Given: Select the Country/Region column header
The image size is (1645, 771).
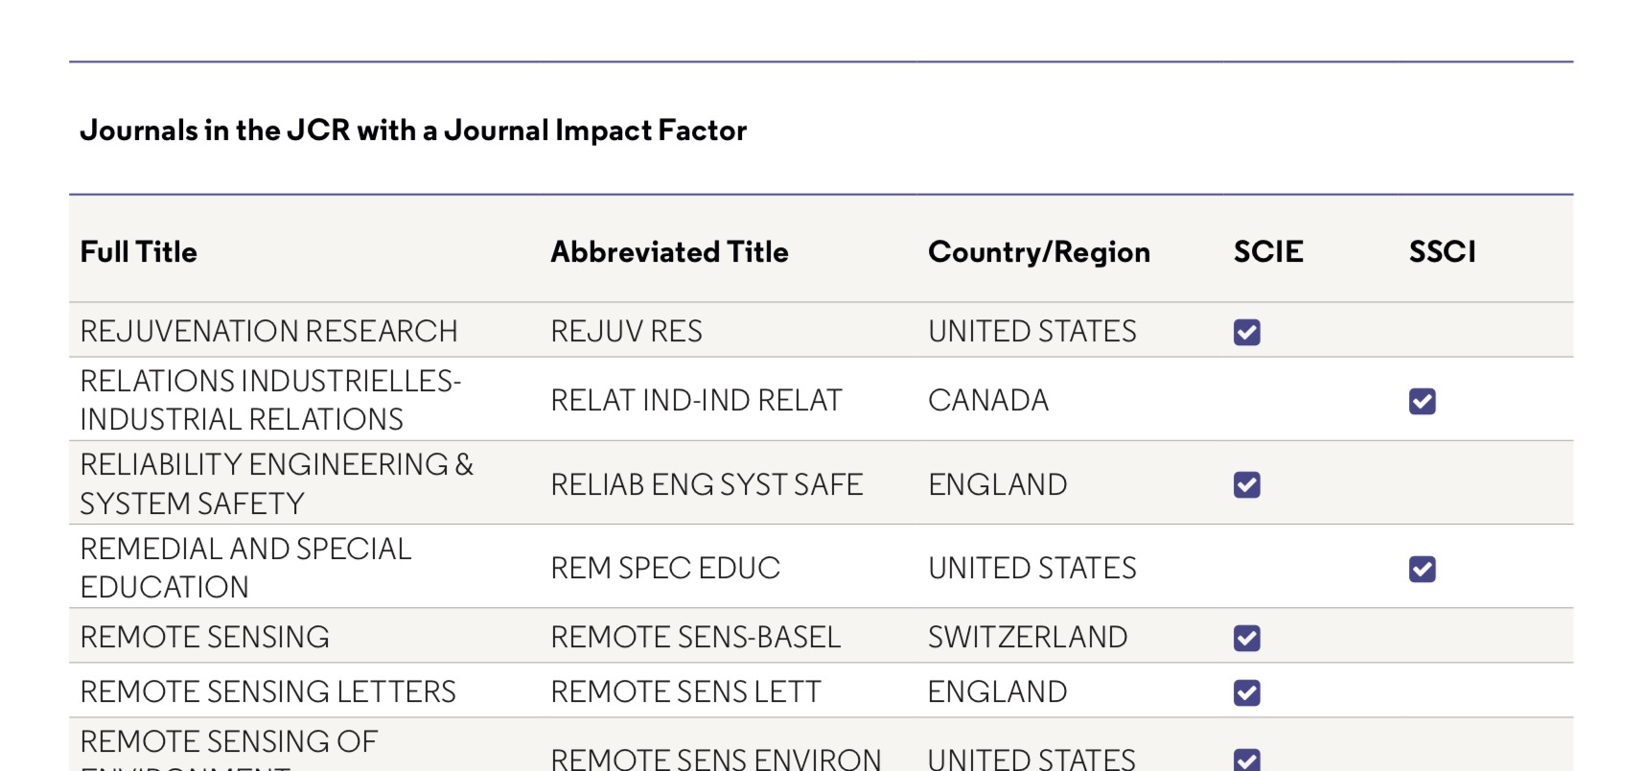Looking at the screenshot, I should pyautogui.click(x=1038, y=252).
